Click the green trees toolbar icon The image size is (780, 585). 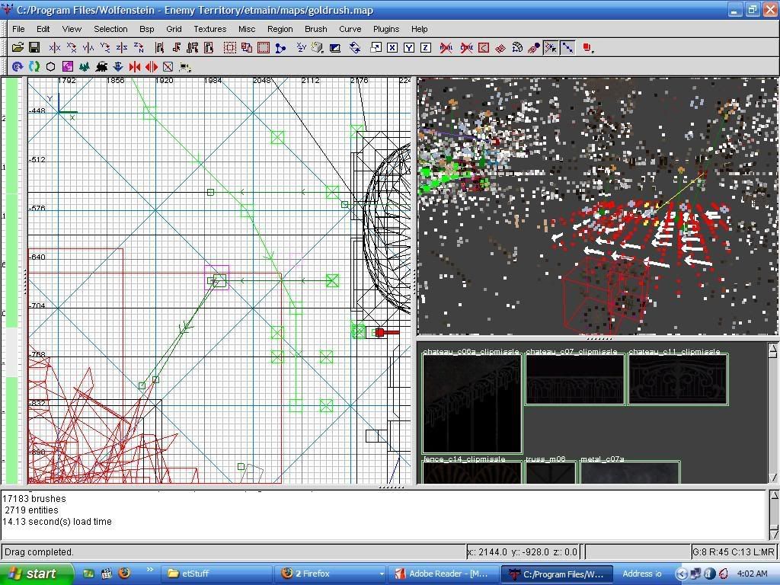[x=85, y=67]
